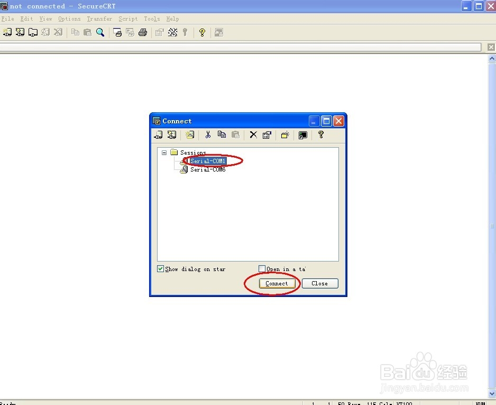Open the View menu
The image size is (496, 405).
45,19
